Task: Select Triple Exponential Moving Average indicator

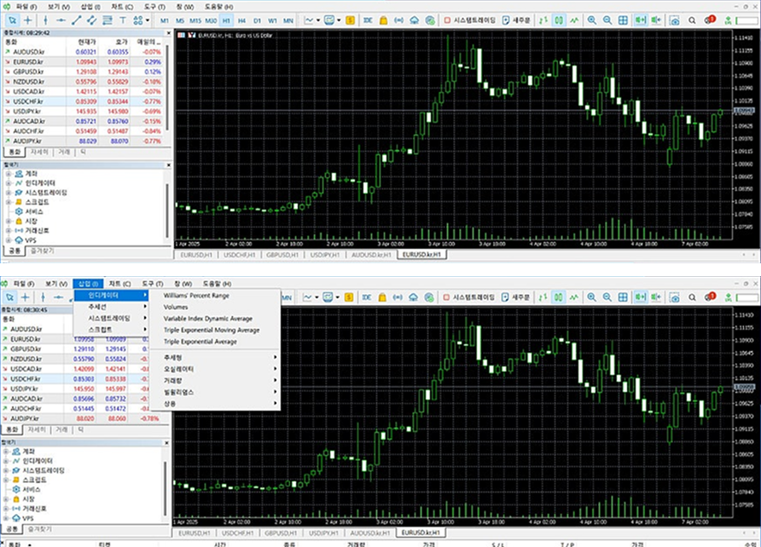Action: click(212, 330)
